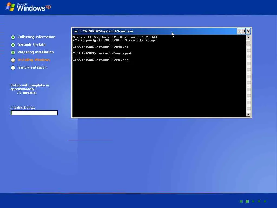Click the Microsoft Windows XP version line
Screen dimensions: 277x208
115,37
